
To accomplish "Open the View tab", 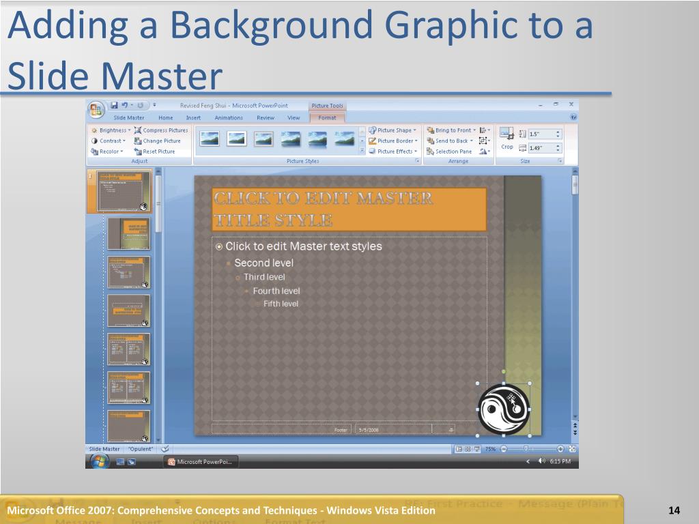I will pyautogui.click(x=294, y=117).
